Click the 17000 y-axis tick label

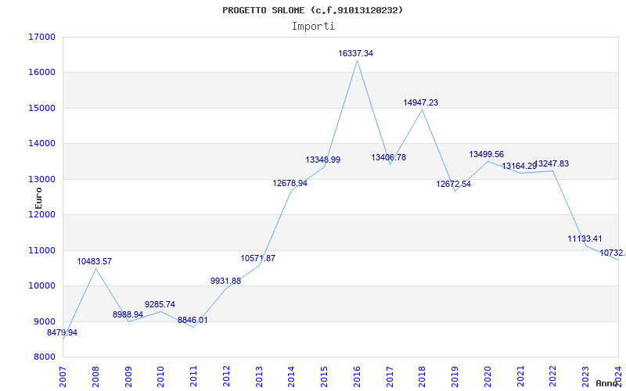41,37
